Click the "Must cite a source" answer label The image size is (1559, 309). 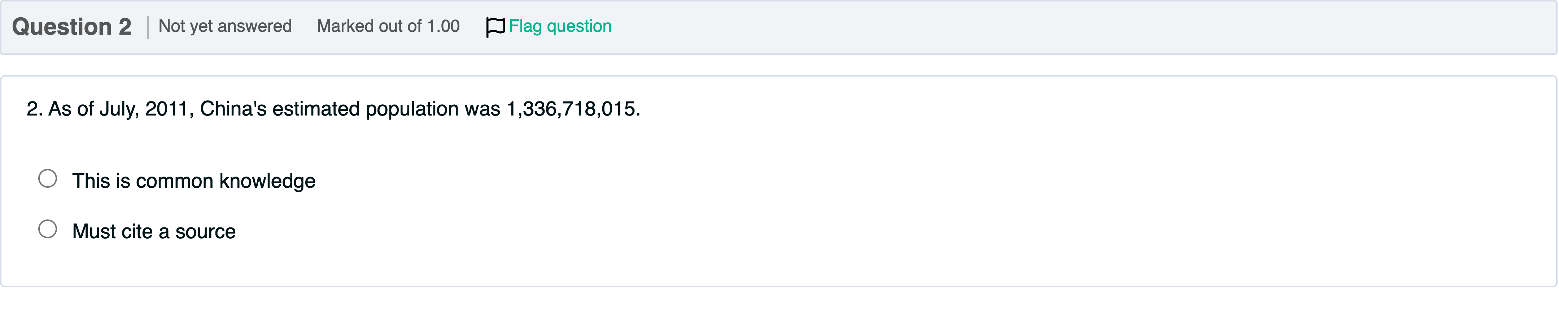(154, 231)
